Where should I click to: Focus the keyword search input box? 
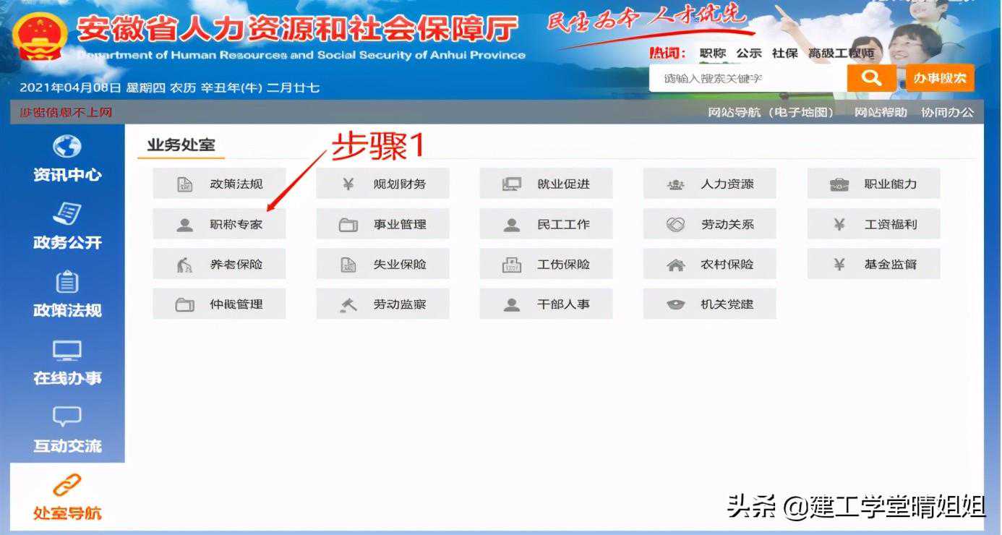(747, 78)
